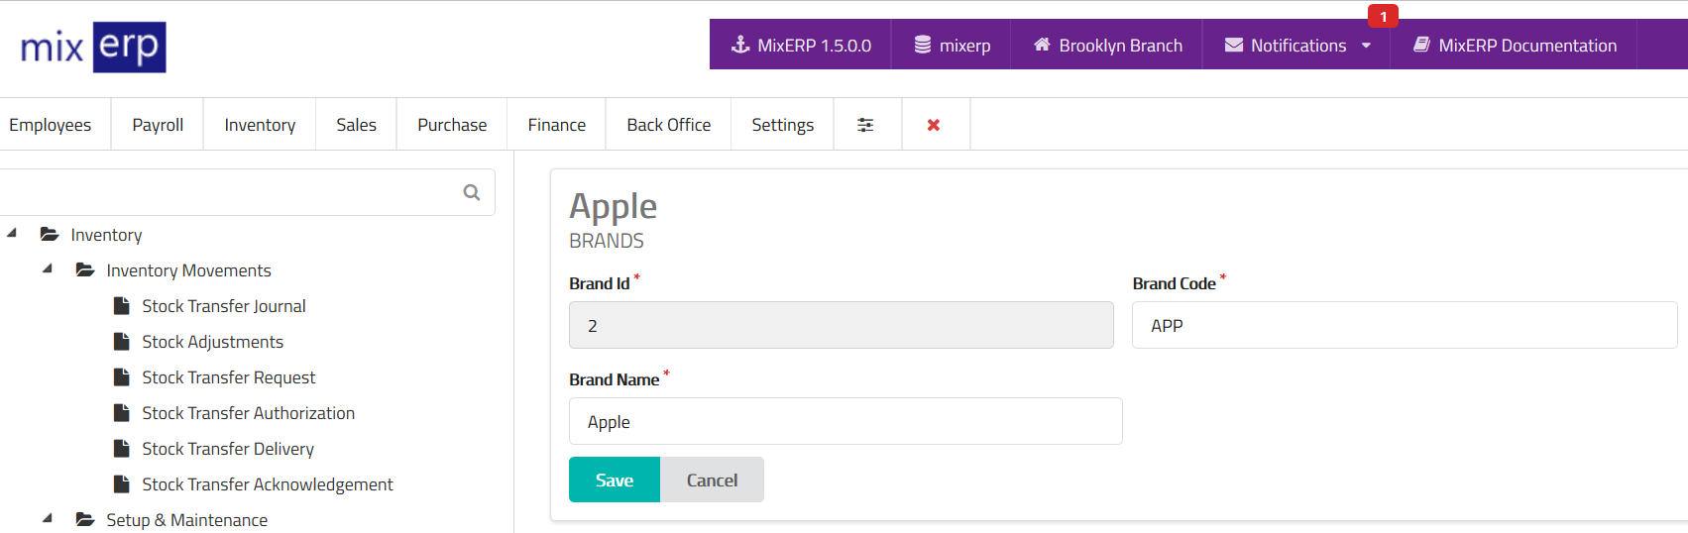Click the mixerp database item
Viewport: 1688px width, 533px height.
pyautogui.click(x=952, y=46)
